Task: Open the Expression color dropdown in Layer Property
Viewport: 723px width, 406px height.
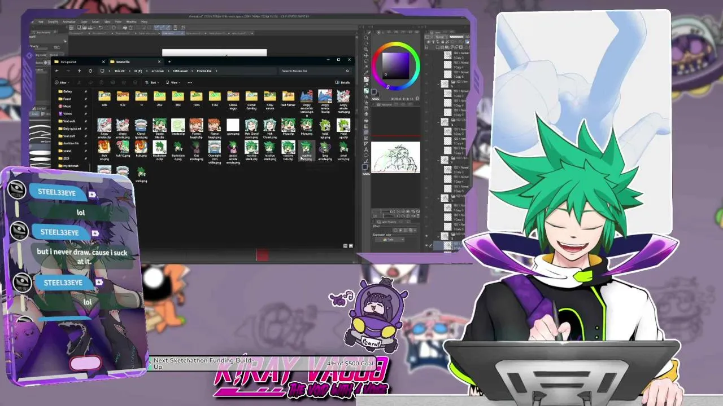Action: [x=389, y=240]
